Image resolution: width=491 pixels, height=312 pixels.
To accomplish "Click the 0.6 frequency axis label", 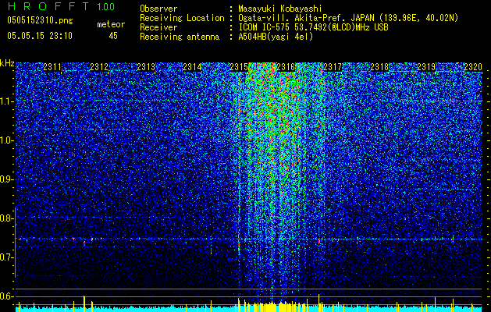I will point(7,296).
